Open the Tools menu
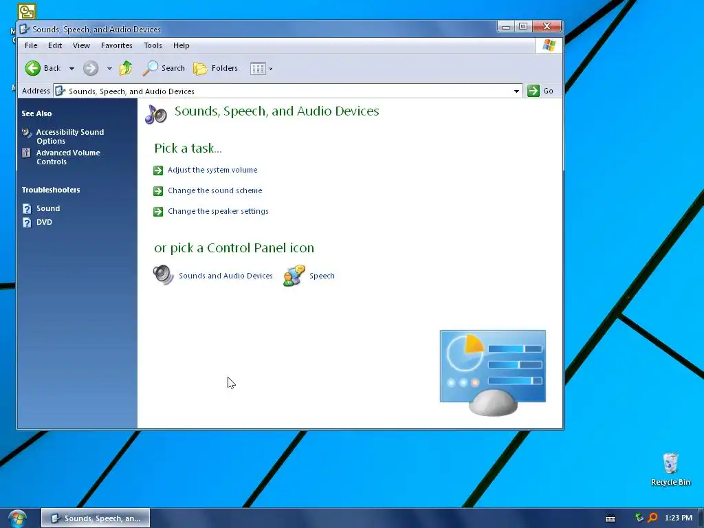This screenshot has width=704, height=528. click(153, 45)
